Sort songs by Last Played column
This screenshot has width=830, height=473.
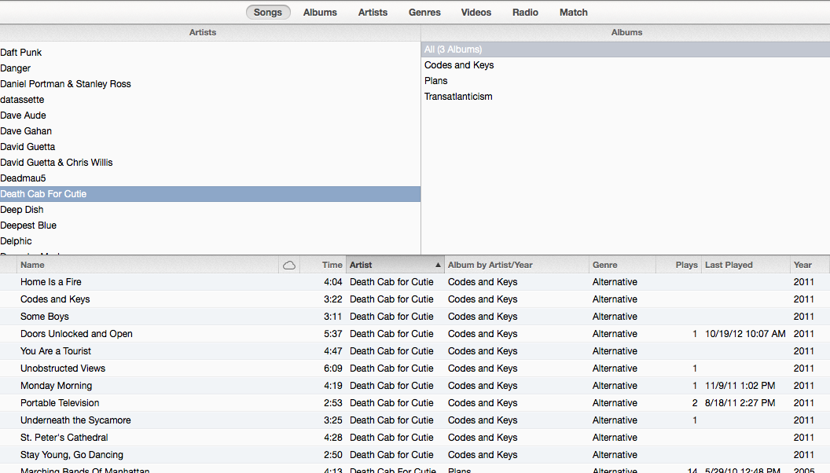(745, 265)
